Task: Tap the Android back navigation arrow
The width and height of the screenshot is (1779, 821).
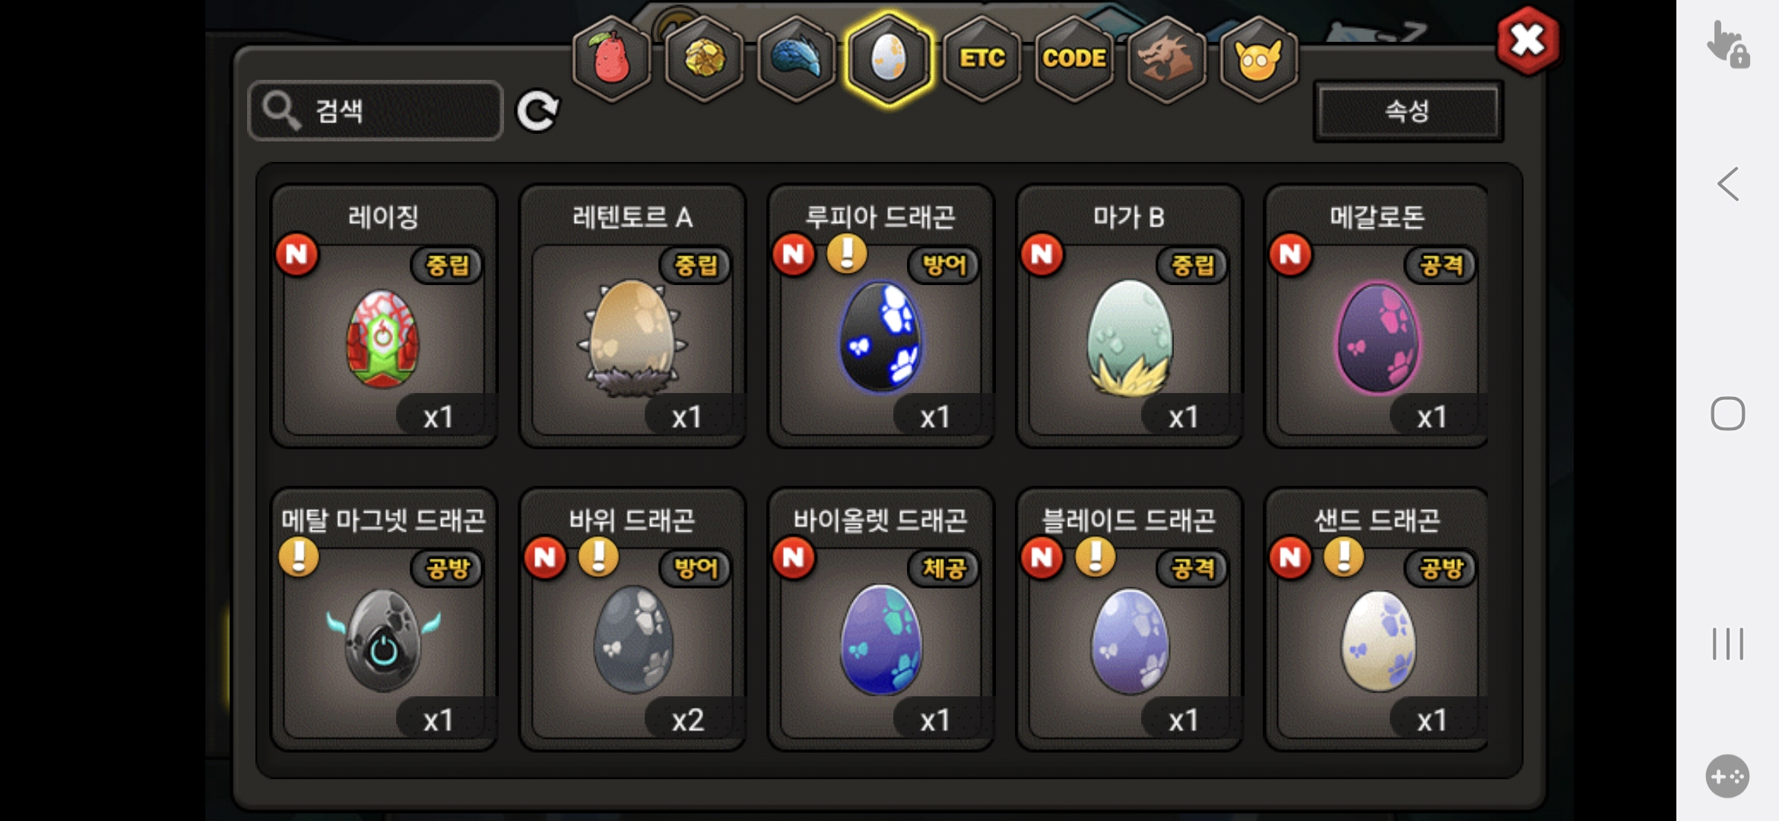Action: [x=1728, y=184]
